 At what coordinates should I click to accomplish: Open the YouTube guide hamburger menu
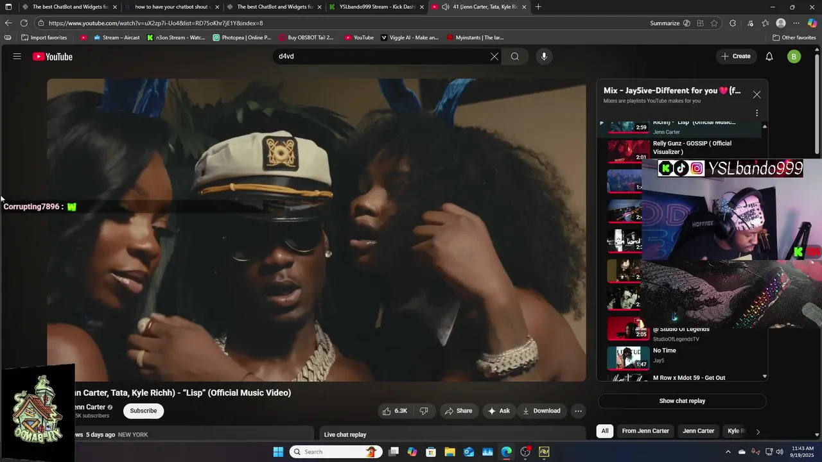(17, 56)
